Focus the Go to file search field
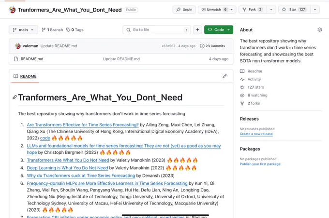Viewport: 329px width, 218px height. (x=157, y=30)
